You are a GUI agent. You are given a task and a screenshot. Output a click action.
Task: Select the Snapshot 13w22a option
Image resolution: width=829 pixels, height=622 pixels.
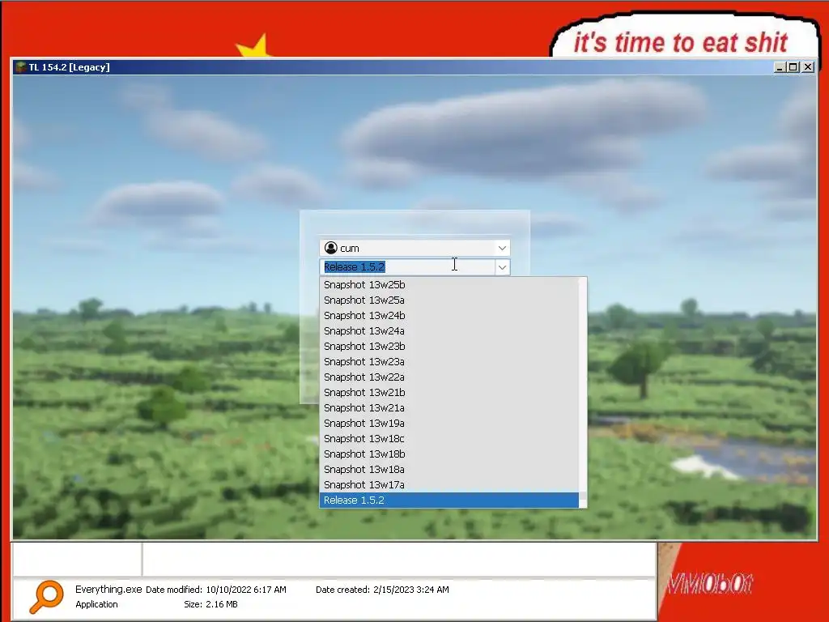449,377
